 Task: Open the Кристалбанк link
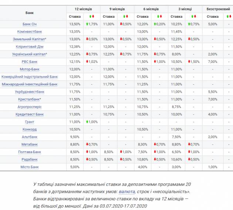pyautogui.click(x=30, y=99)
